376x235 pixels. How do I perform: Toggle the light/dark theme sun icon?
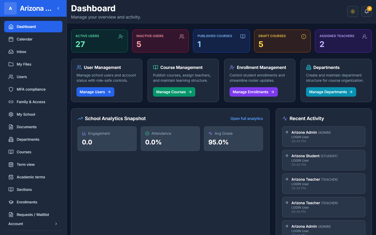(353, 11)
